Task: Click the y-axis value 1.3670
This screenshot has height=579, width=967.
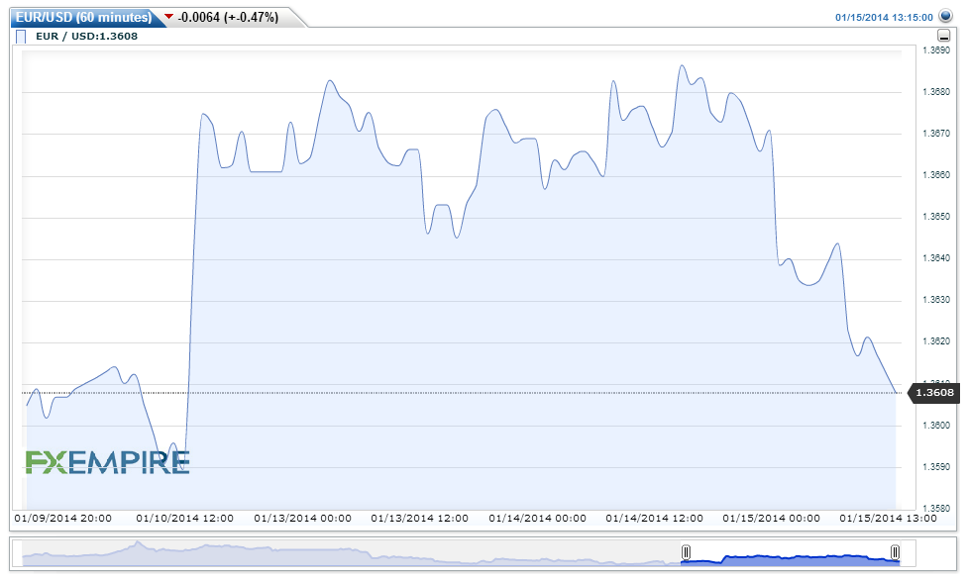Action: tap(936, 133)
